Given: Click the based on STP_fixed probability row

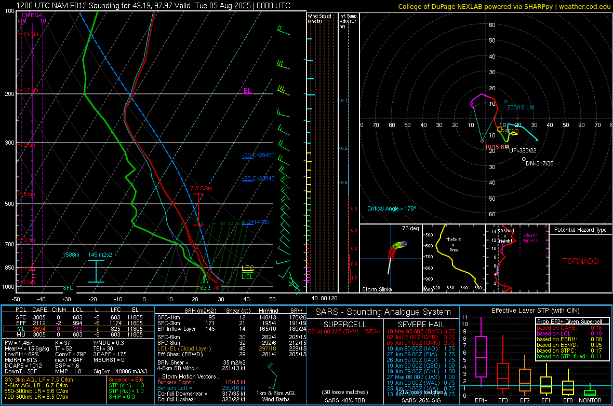Looking at the screenshot, I should point(569,356).
